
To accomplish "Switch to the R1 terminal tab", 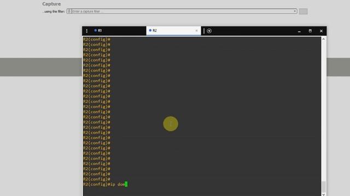I will pos(119,30).
